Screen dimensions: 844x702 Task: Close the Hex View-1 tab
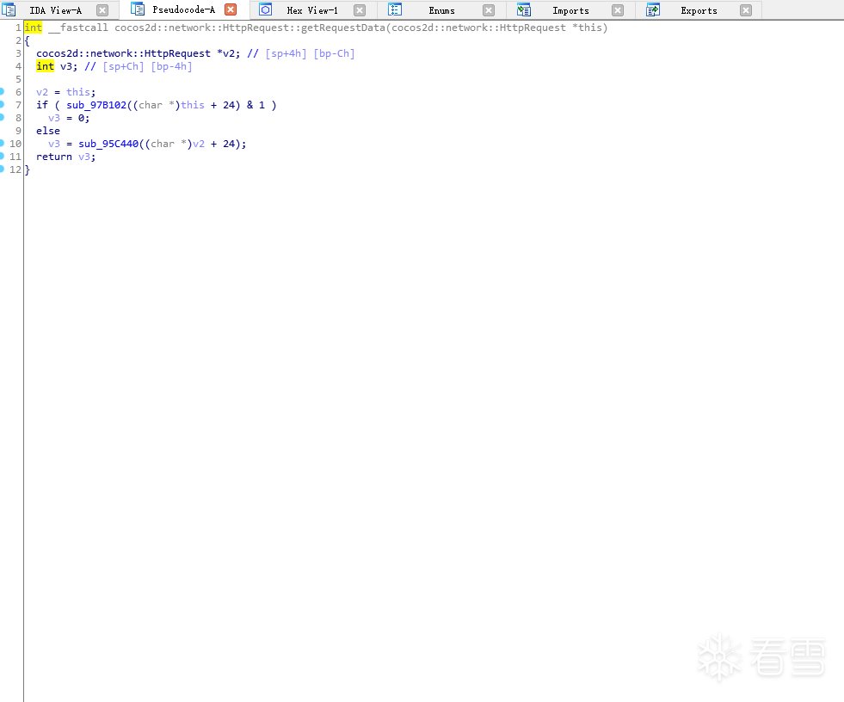click(360, 10)
